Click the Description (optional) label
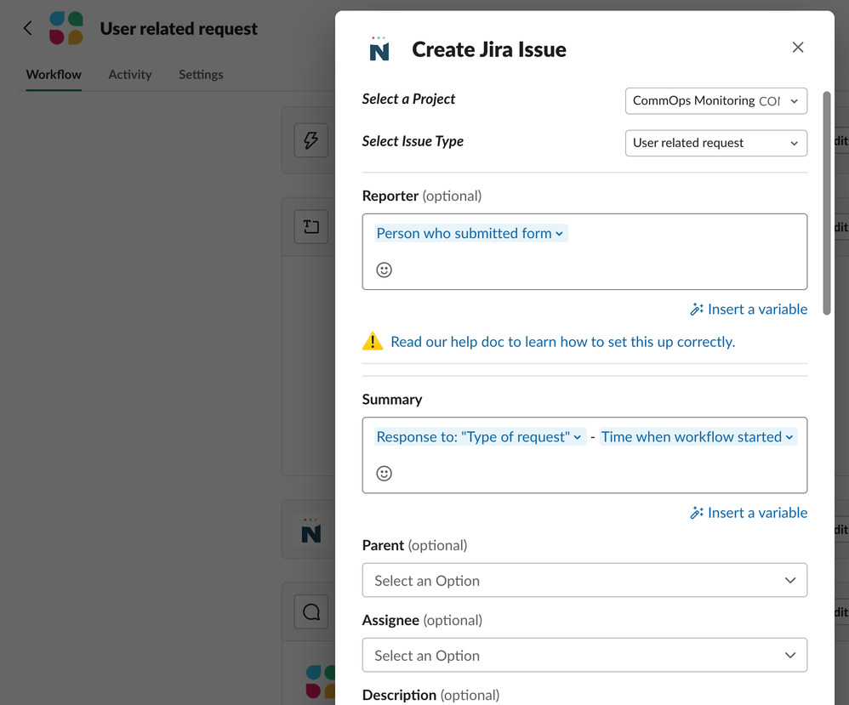This screenshot has height=705, width=849. (430, 695)
